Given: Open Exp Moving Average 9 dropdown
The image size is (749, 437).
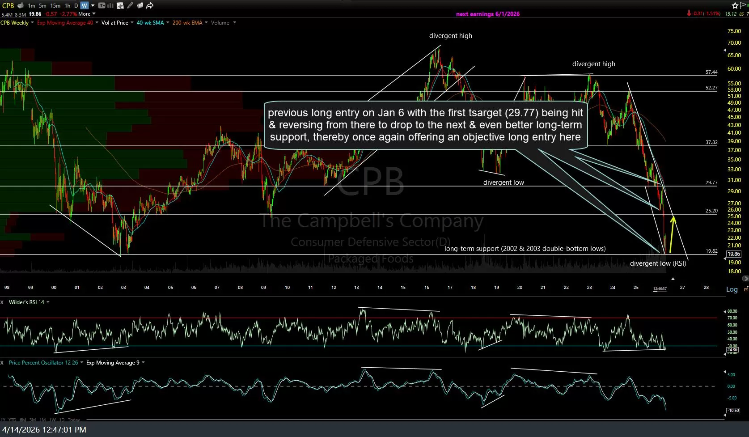Looking at the screenshot, I should tap(143, 363).
